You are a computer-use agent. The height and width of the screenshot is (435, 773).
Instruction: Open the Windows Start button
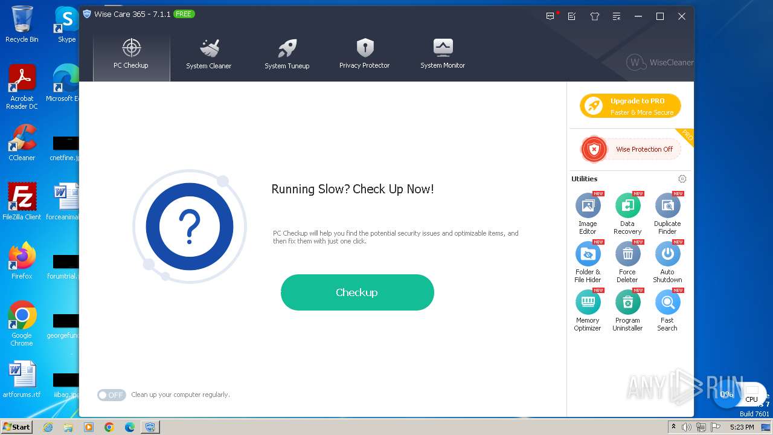click(x=16, y=427)
